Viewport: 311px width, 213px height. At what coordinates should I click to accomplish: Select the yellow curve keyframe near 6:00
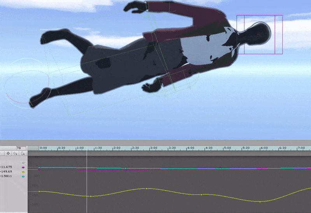pyautogui.click(x=260, y=202)
